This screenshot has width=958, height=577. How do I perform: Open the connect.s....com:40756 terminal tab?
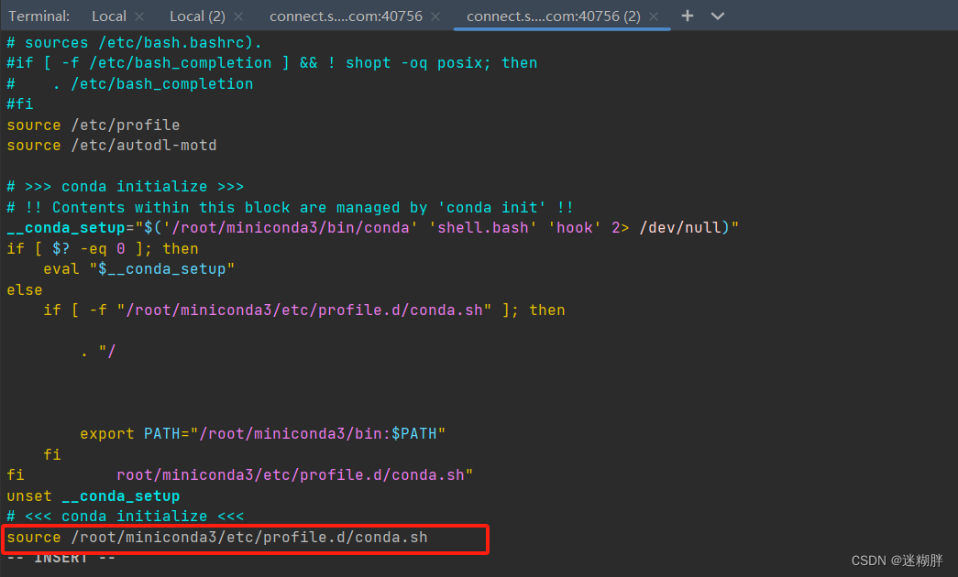coord(346,16)
